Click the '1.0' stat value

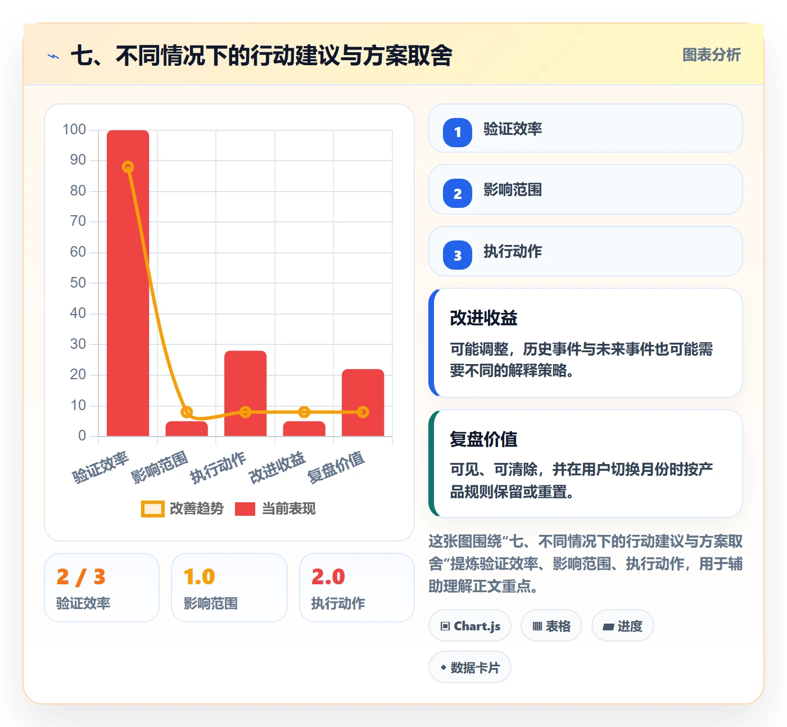pyautogui.click(x=199, y=577)
